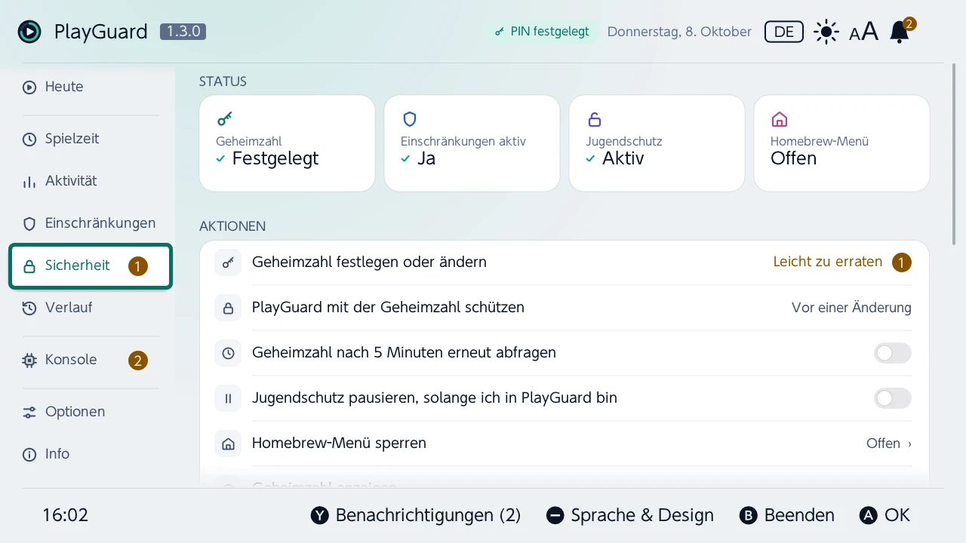Click the clock icon beside Geheimzahl nach 5 Minuten

pos(228,353)
